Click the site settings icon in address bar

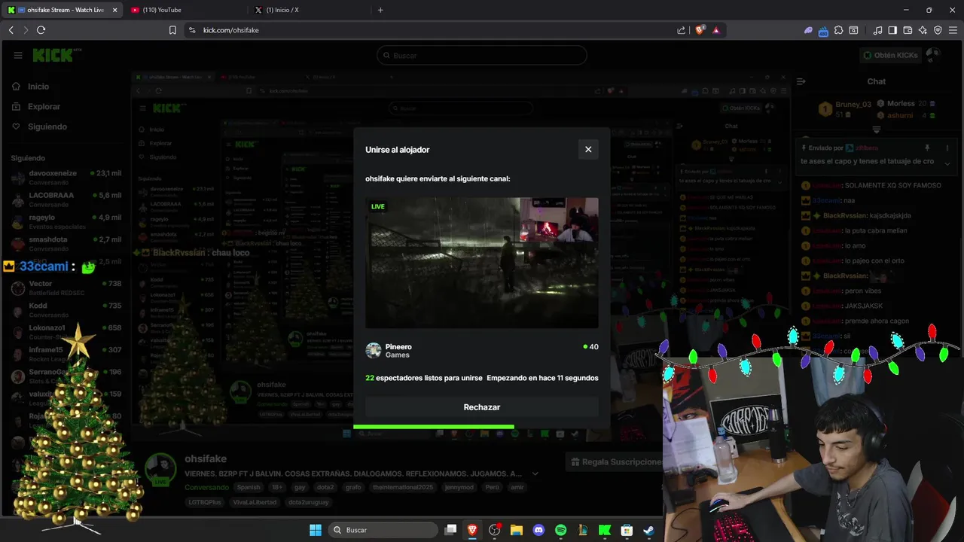[x=192, y=30]
